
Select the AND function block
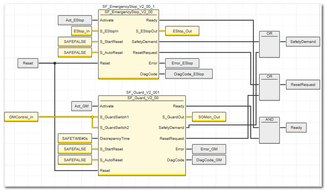click(x=269, y=130)
